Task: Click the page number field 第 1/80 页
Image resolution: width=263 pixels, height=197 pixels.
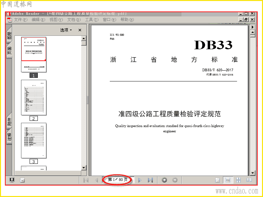Action: pos(118,180)
